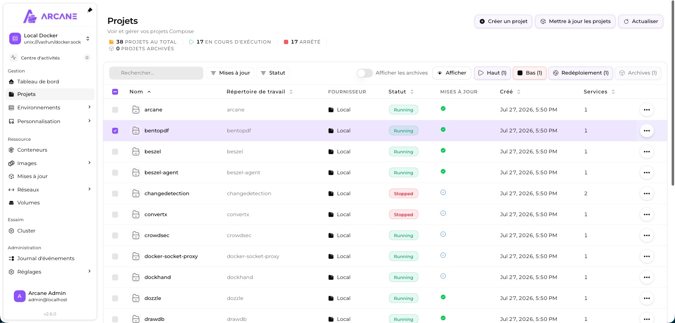Sort by Nom column header

140,92
